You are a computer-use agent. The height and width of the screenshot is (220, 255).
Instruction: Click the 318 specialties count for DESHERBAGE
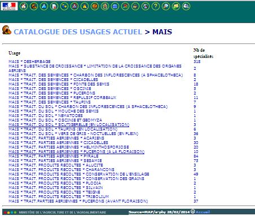coord(197,61)
